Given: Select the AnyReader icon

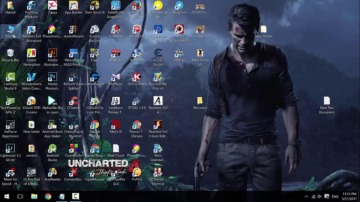Looking at the screenshot, I should (53, 175).
